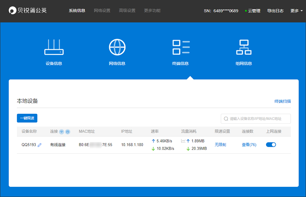
Task: Click the 本地设备 heading
Action: coord(27,101)
